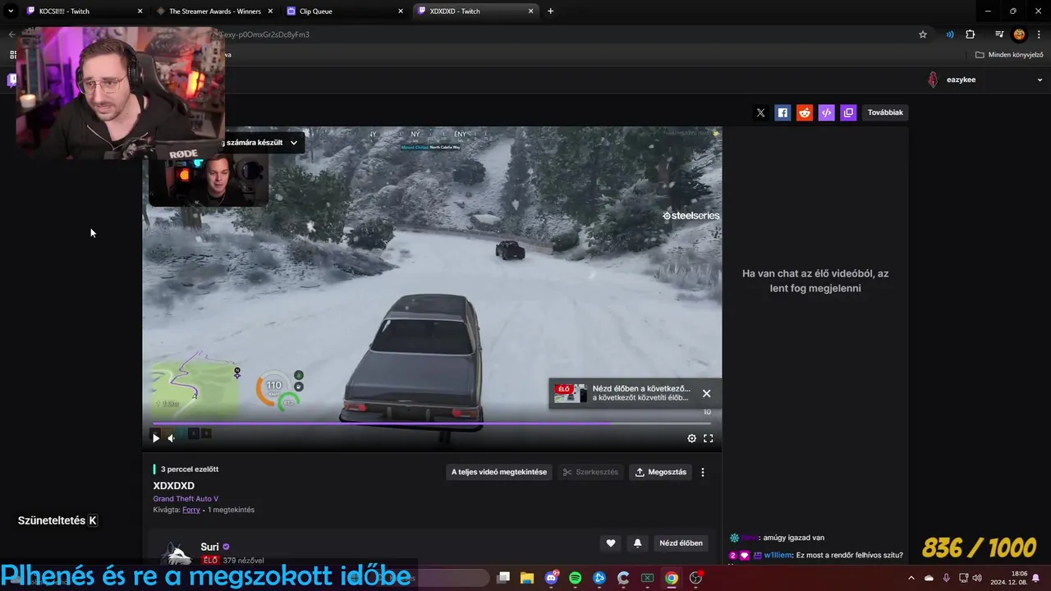Open Google Chrome from the taskbar

click(672, 578)
